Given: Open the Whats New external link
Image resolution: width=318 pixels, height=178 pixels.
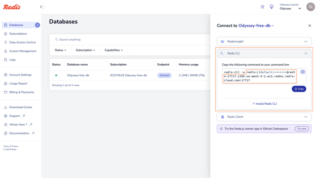Looking at the screenshot, I should (x=21, y=125).
